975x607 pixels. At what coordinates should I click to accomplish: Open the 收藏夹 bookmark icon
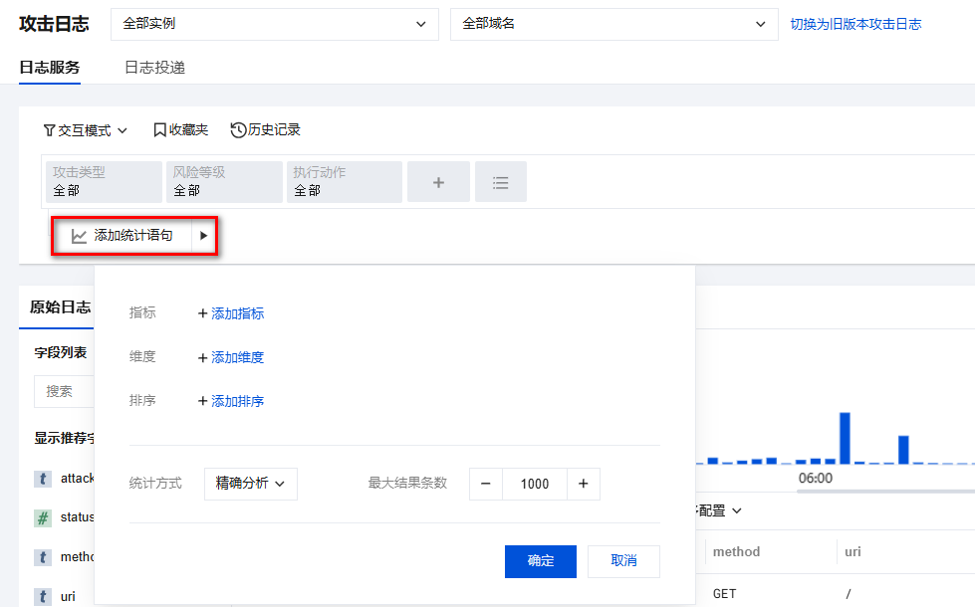point(159,129)
